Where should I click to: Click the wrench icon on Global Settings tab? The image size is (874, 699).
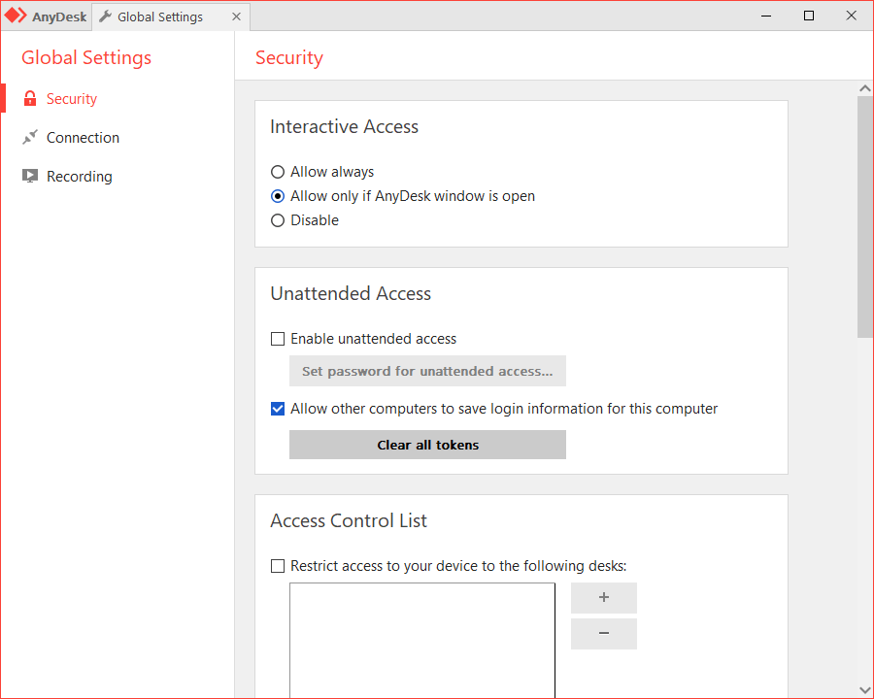pos(105,17)
